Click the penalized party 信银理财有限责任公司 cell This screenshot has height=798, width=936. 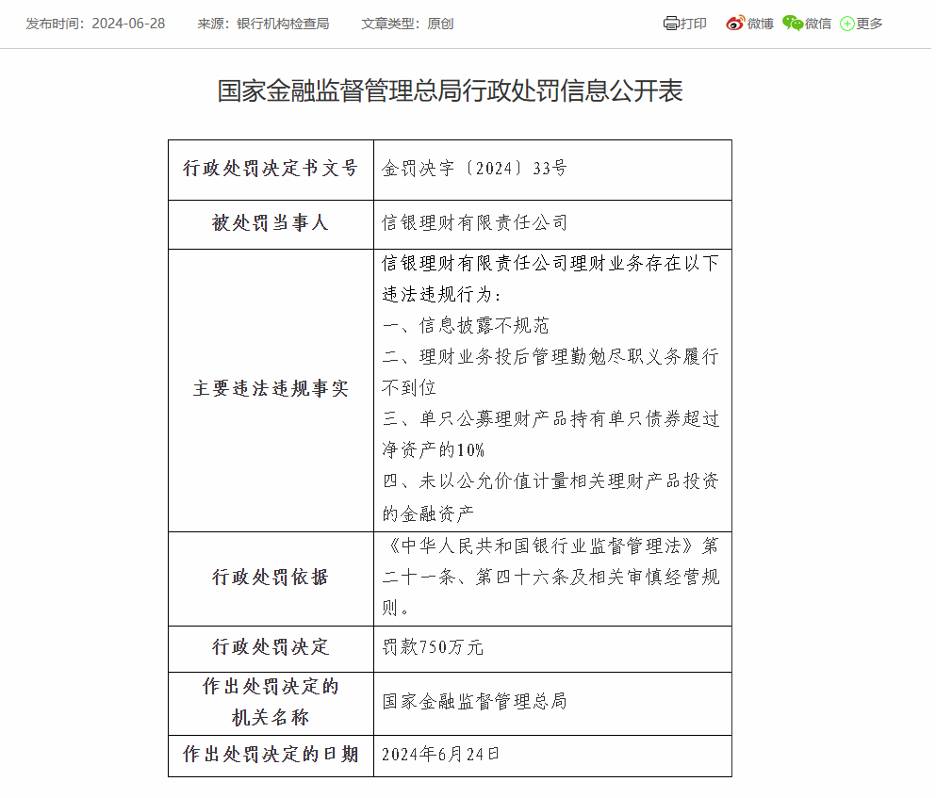point(474,223)
